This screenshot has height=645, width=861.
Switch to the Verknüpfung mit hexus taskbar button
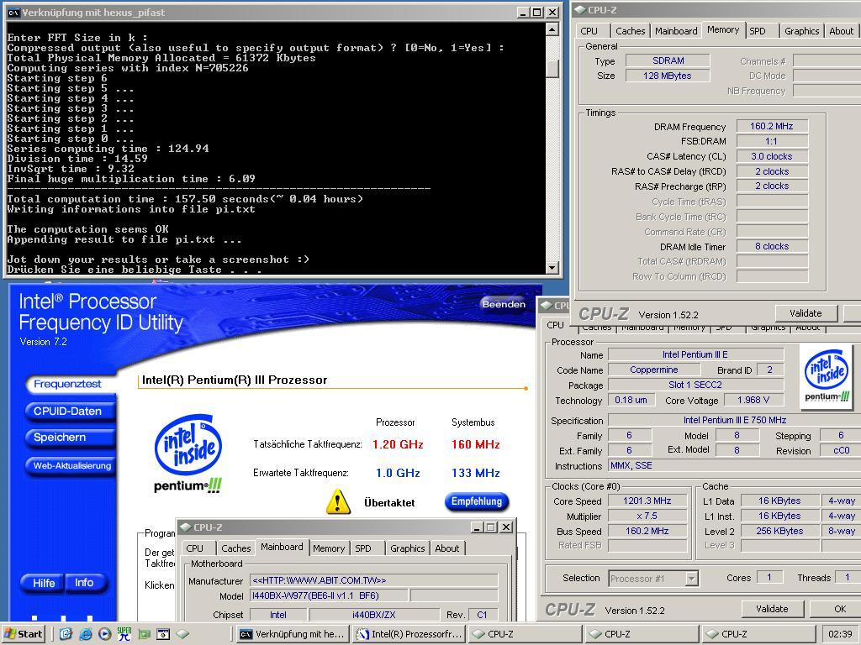293,634
